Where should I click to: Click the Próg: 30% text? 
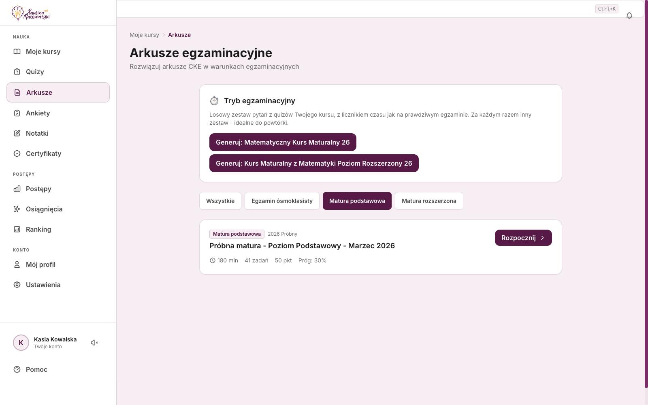312,260
